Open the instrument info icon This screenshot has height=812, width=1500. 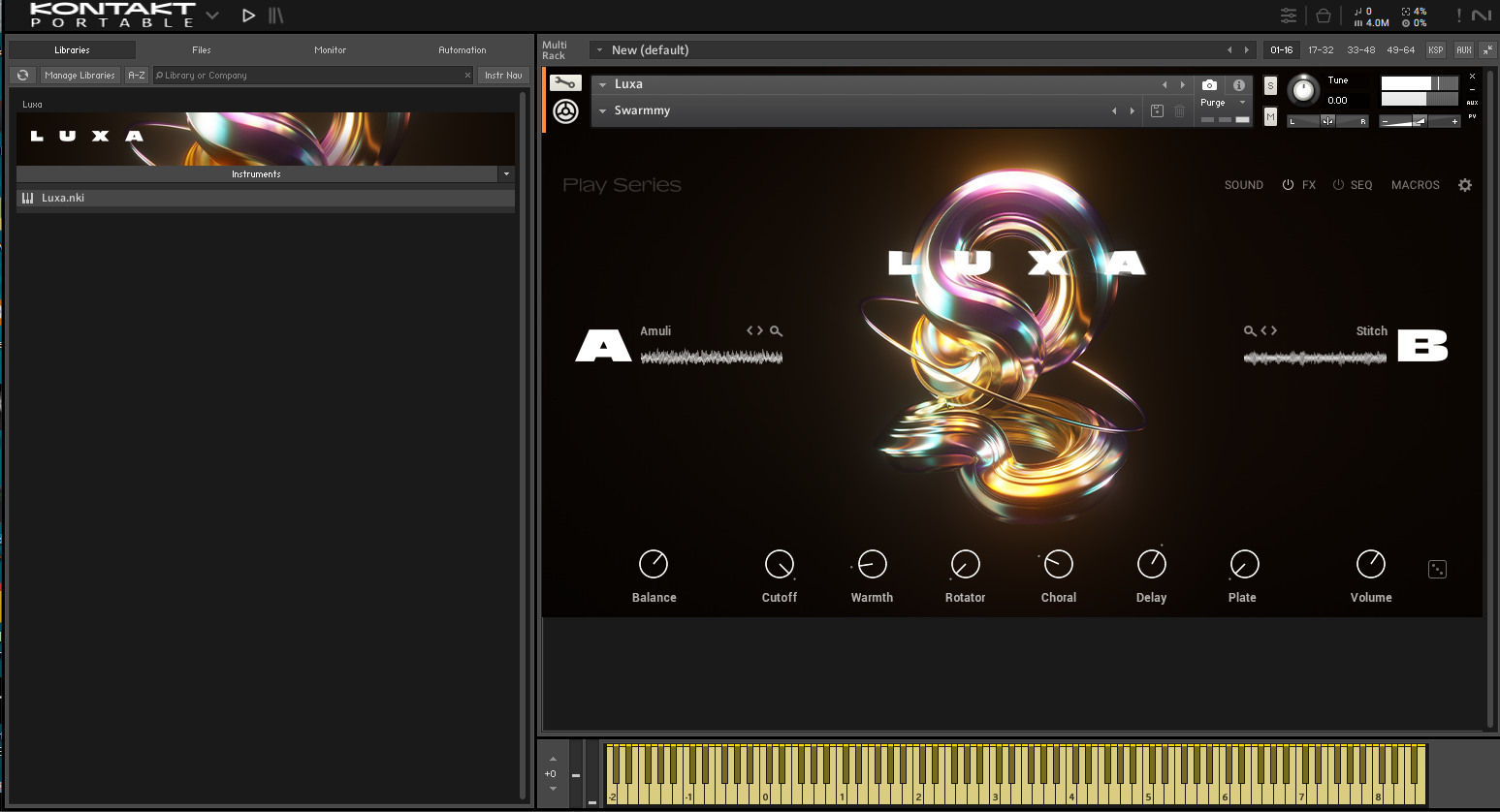(x=1238, y=85)
